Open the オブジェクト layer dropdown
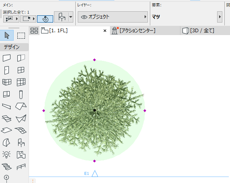This screenshot has height=183, width=230. [113, 17]
